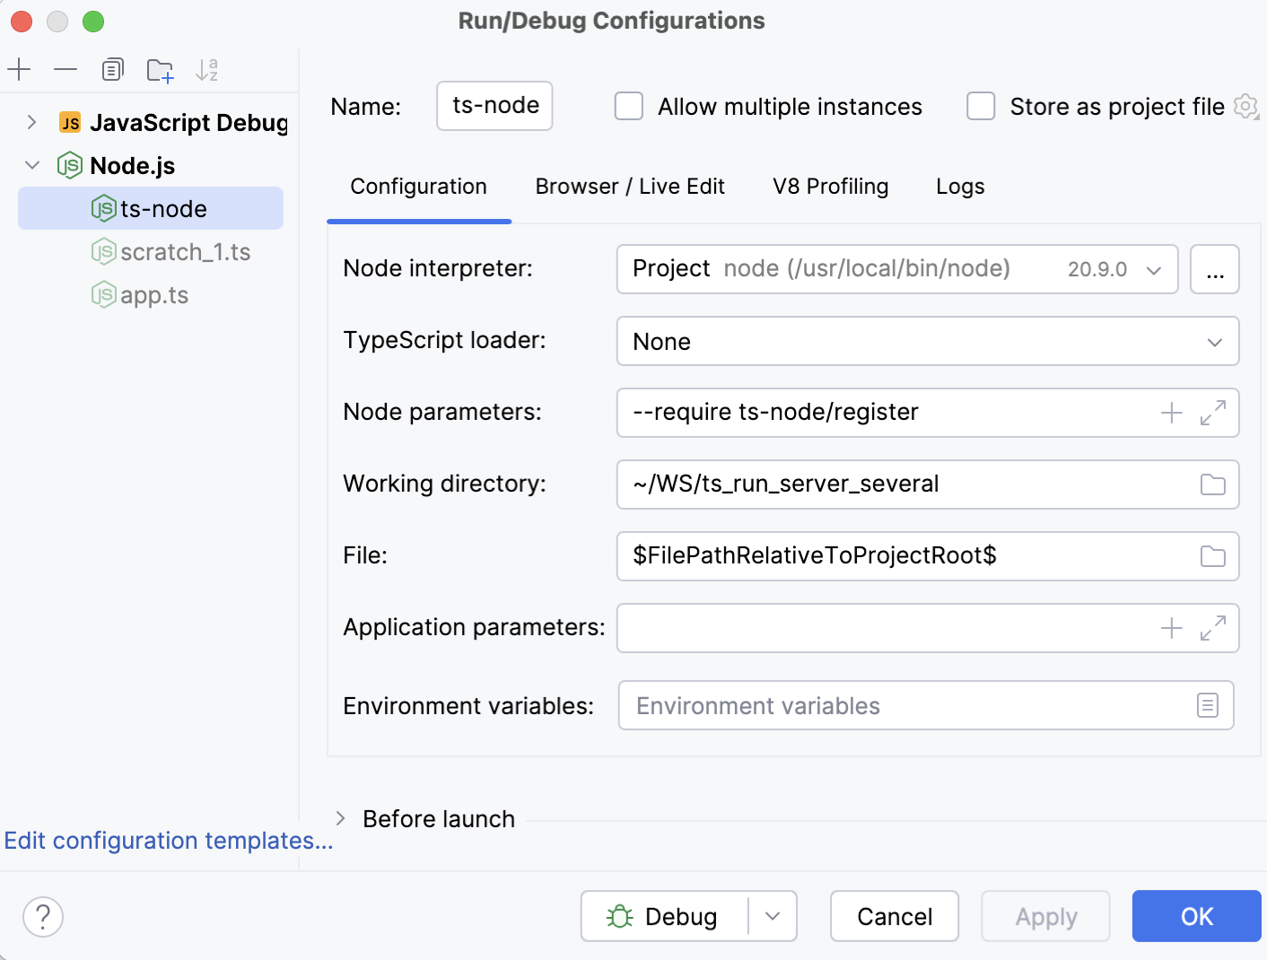Image resolution: width=1267 pixels, height=960 pixels.
Task: Open the store-as-project-file settings gear
Action: [x=1246, y=106]
